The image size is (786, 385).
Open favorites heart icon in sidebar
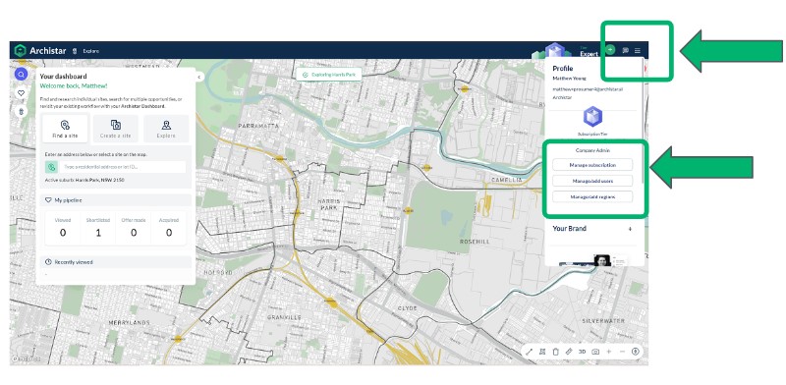(21, 93)
